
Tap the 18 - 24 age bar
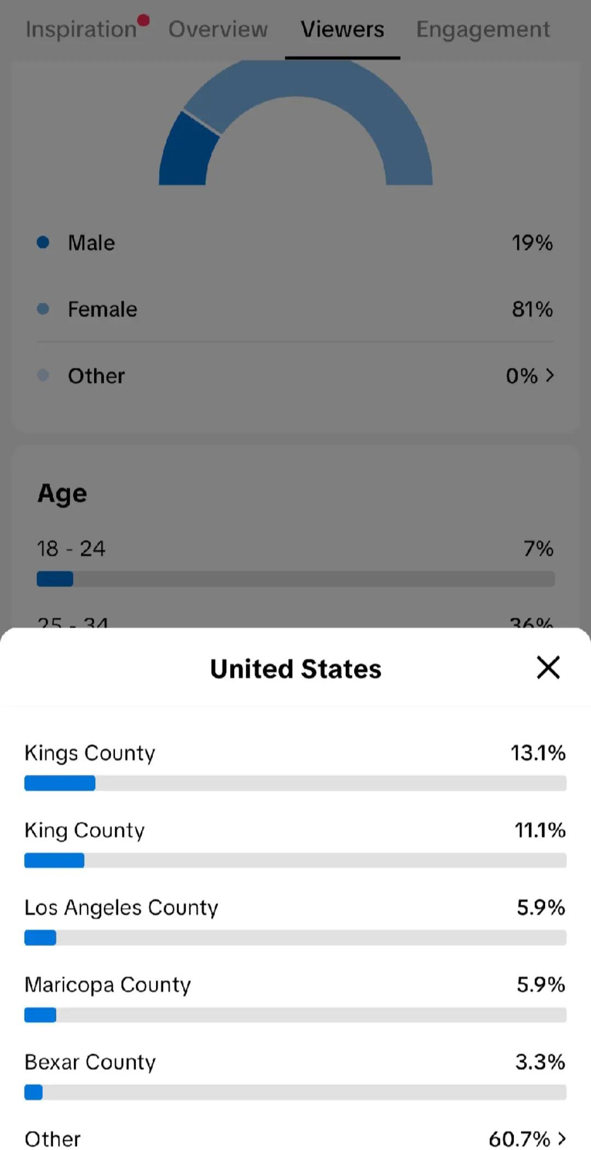[x=296, y=579]
